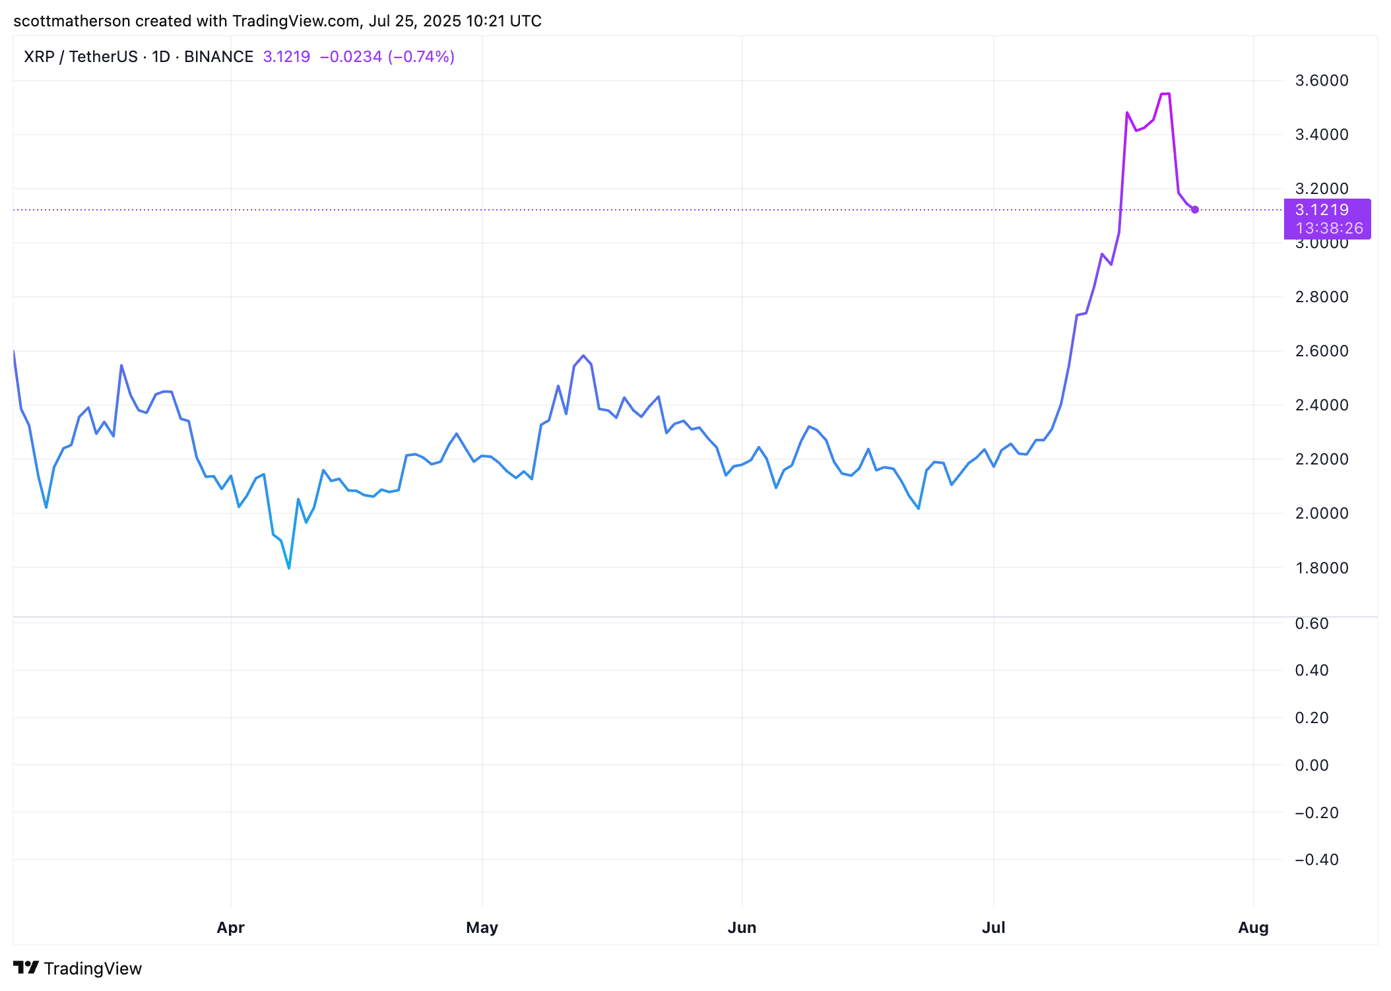Click the 13:38:26 countdown timer label
Screen dimensions: 1391x991
point(1329,228)
